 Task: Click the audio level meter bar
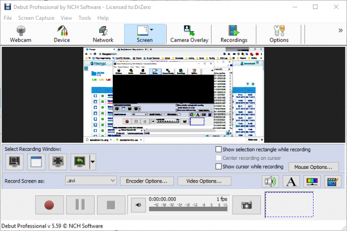[188, 209]
